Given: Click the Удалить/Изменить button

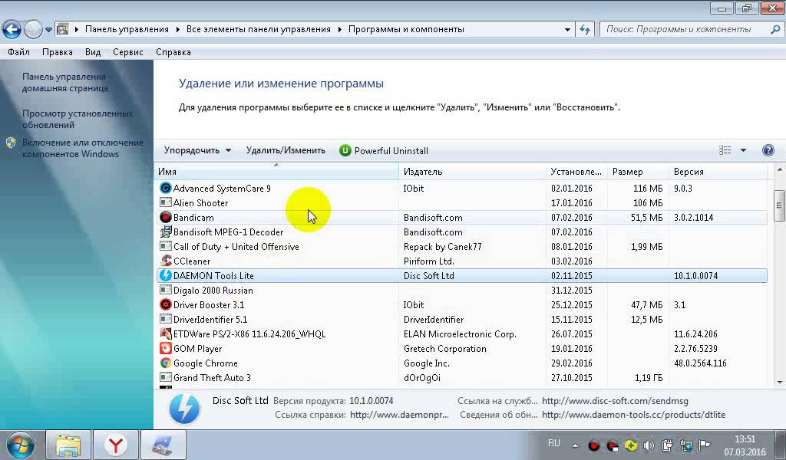Looking at the screenshot, I should [x=286, y=151].
